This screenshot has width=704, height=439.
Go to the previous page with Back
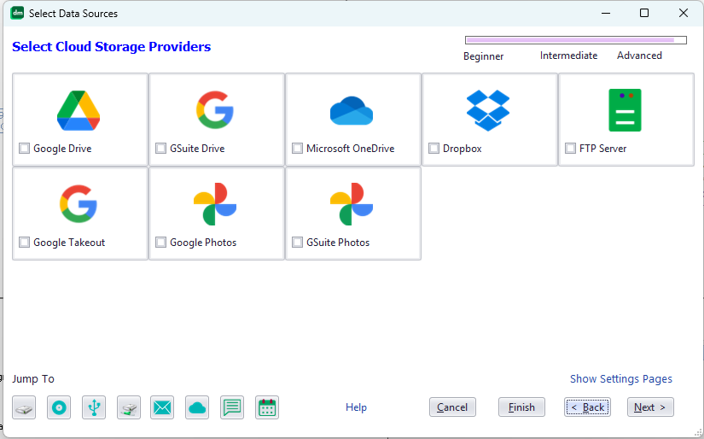587,407
